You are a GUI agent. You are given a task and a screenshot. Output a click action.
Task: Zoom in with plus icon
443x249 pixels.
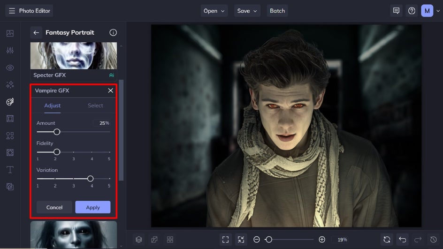[322, 240]
